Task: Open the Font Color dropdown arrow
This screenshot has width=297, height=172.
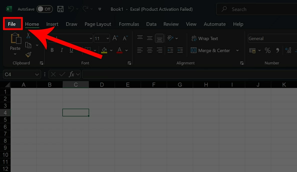Action: pos(126,50)
